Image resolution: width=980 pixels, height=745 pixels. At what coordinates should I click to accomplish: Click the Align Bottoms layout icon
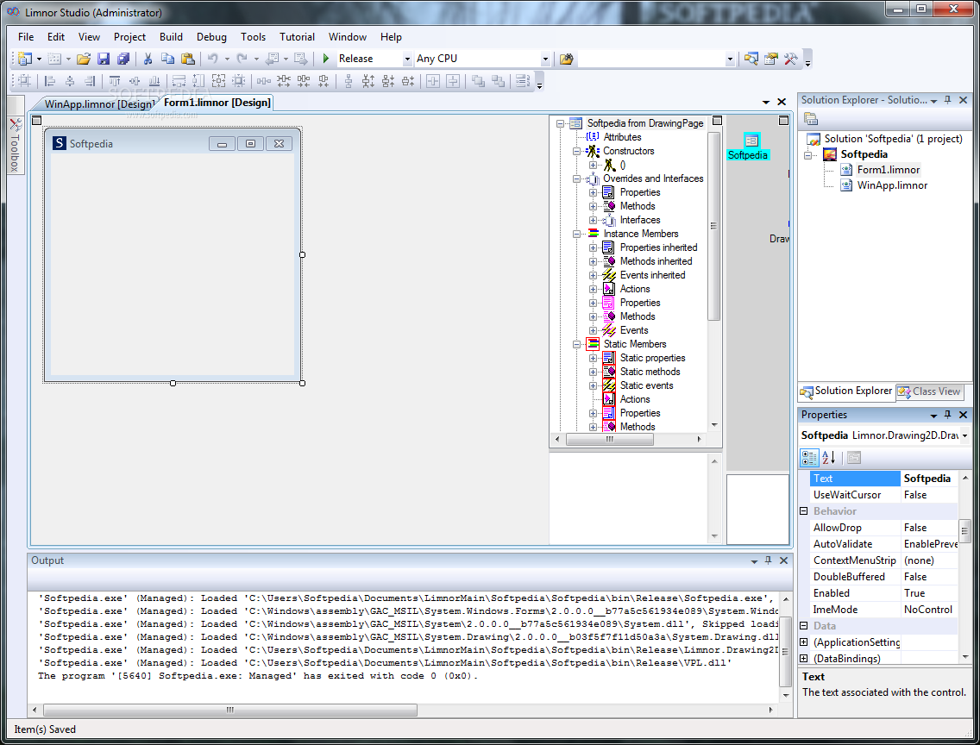[x=154, y=80]
